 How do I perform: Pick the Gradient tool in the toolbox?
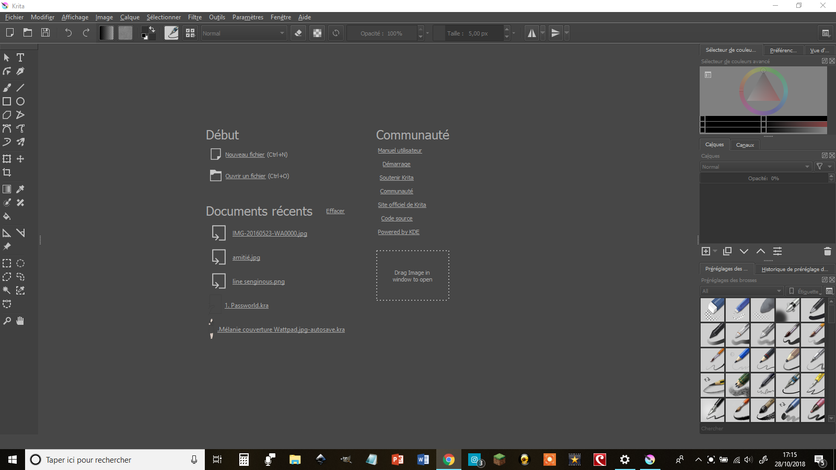coord(7,189)
